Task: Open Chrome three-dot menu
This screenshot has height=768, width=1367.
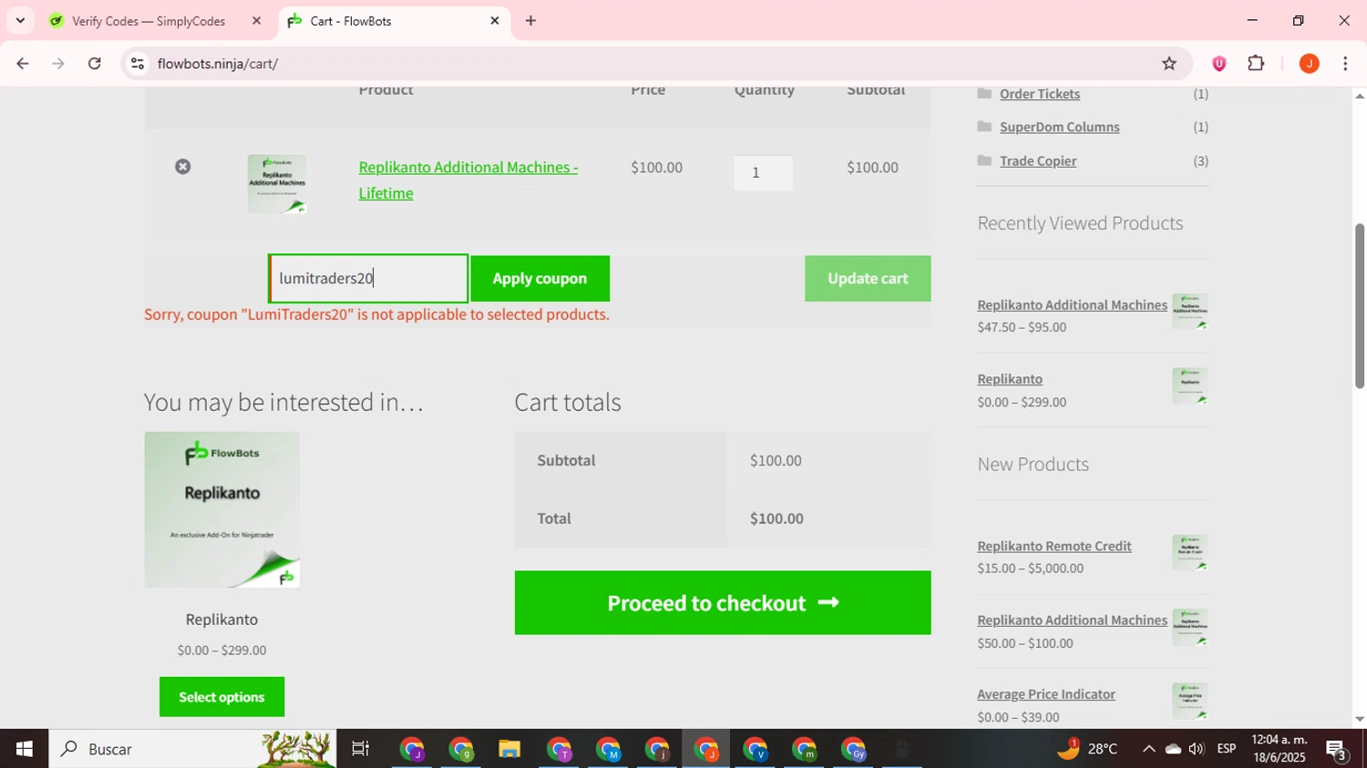Action: 1346,64
